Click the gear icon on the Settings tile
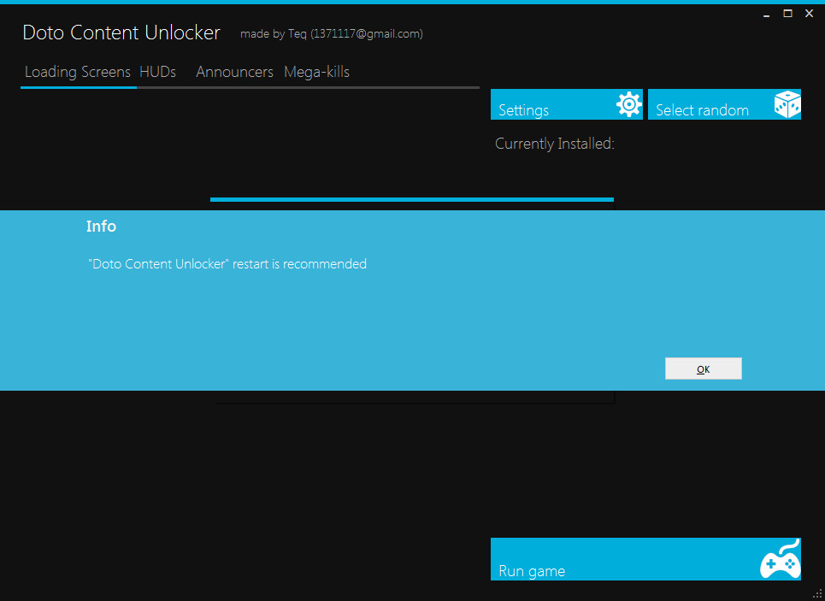 click(628, 104)
